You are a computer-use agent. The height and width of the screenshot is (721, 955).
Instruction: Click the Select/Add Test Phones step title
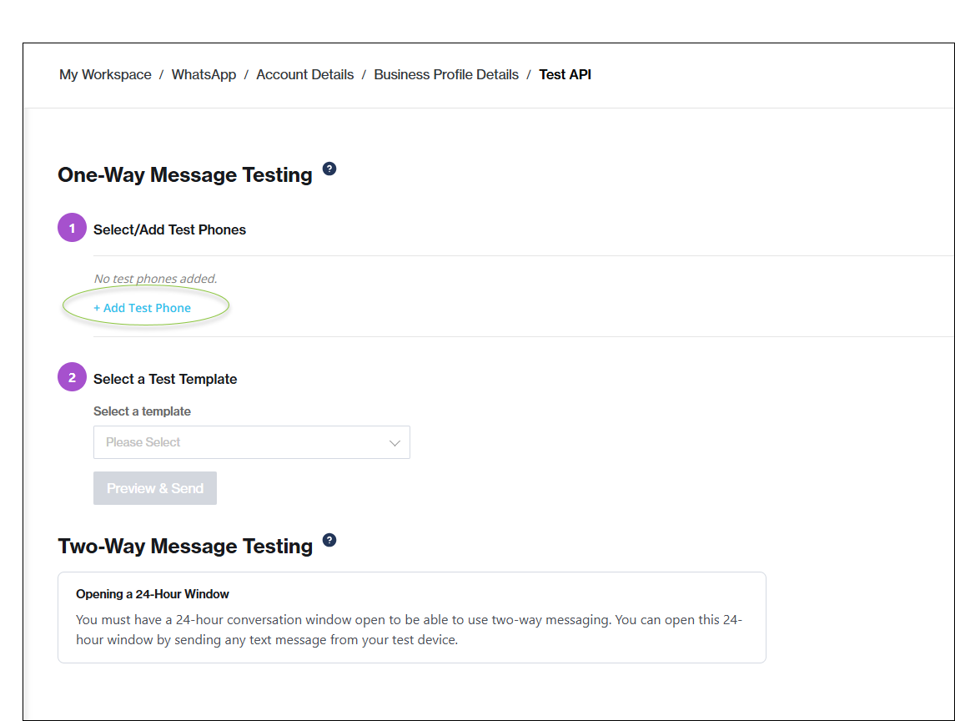click(169, 229)
